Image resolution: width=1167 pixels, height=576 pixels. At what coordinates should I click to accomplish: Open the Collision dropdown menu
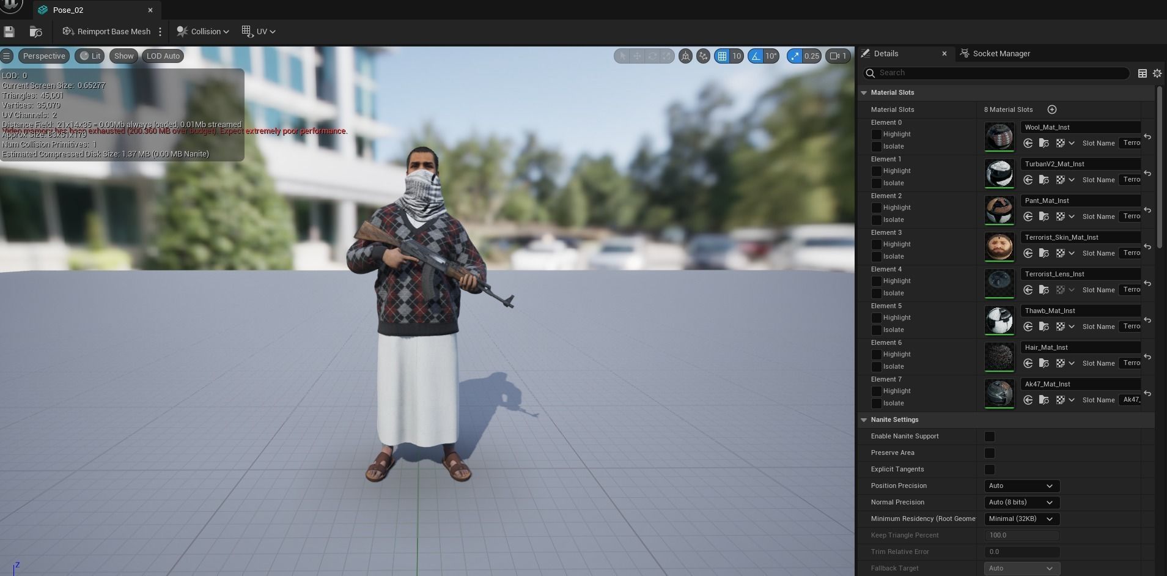pyautogui.click(x=202, y=31)
